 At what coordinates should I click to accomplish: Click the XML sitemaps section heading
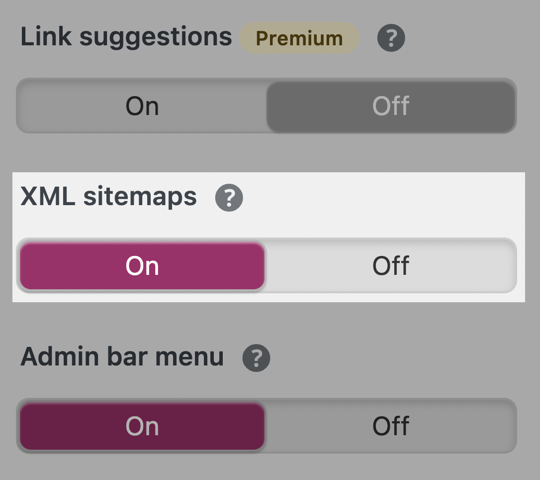(108, 197)
